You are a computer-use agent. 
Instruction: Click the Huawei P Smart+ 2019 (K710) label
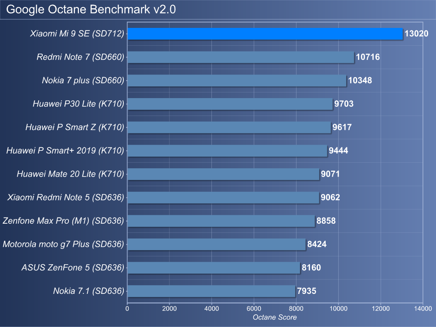point(65,150)
